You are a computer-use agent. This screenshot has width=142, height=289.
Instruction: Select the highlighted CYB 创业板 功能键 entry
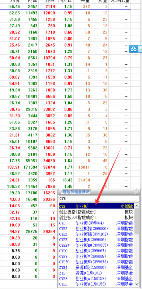click(x=96, y=206)
